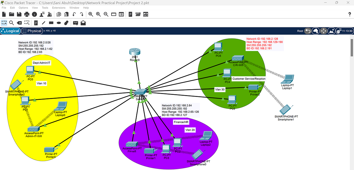Open the Network Information dialog
The width and height of the screenshot is (354, 170).
click(x=35, y=14)
